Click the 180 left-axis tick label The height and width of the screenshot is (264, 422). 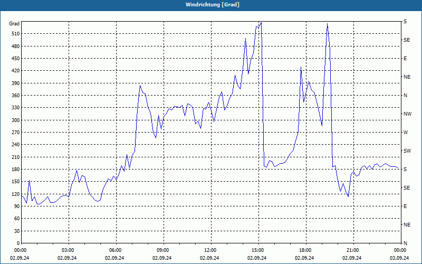(16, 169)
